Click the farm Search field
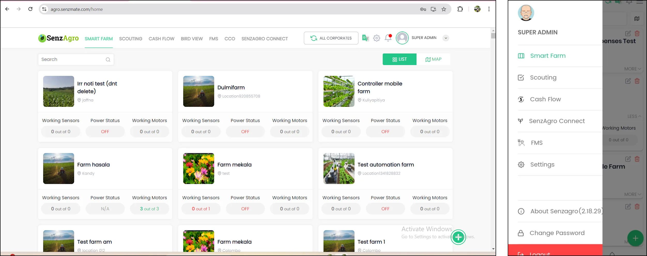 pyautogui.click(x=76, y=59)
